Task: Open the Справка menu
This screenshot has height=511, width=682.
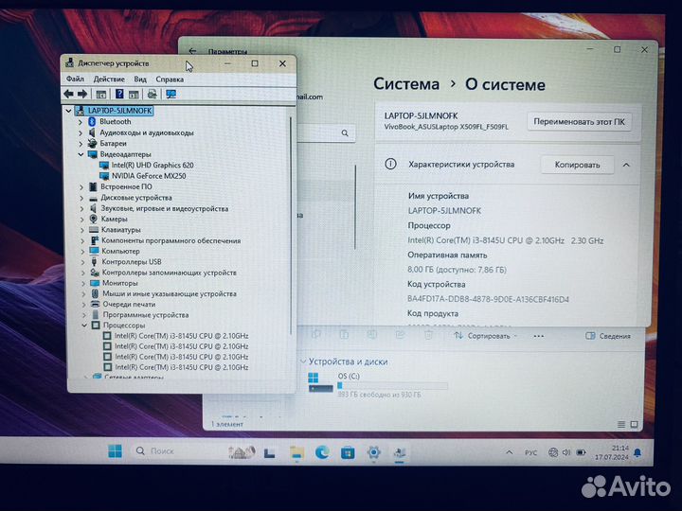Action: (170, 79)
